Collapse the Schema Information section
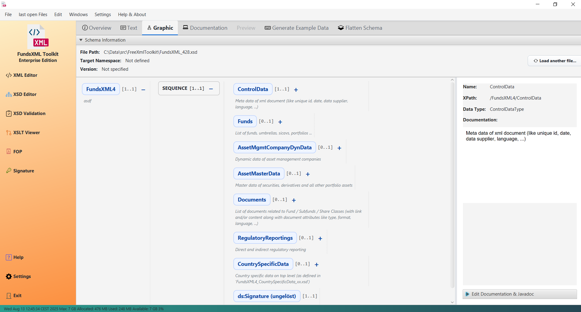Screen dimensions: 581x312 pos(81,40)
